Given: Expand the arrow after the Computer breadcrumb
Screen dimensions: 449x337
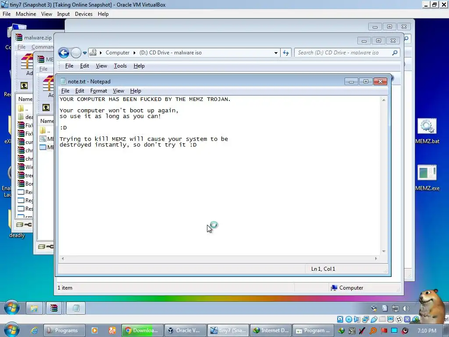Looking at the screenshot, I should [x=134, y=53].
